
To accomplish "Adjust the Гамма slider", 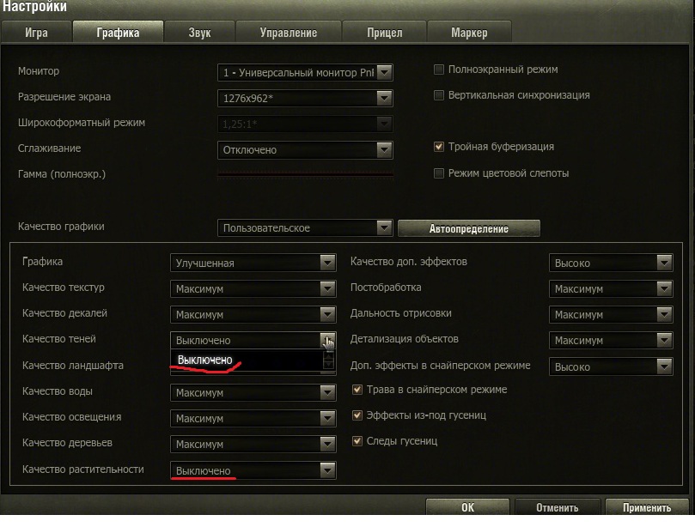I will click(x=305, y=174).
